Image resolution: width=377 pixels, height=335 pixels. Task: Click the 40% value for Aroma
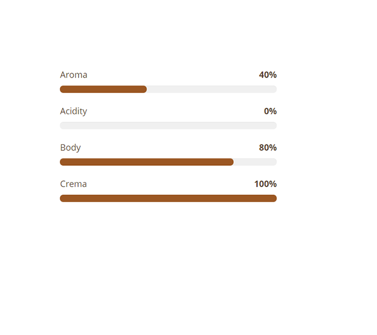(x=268, y=75)
